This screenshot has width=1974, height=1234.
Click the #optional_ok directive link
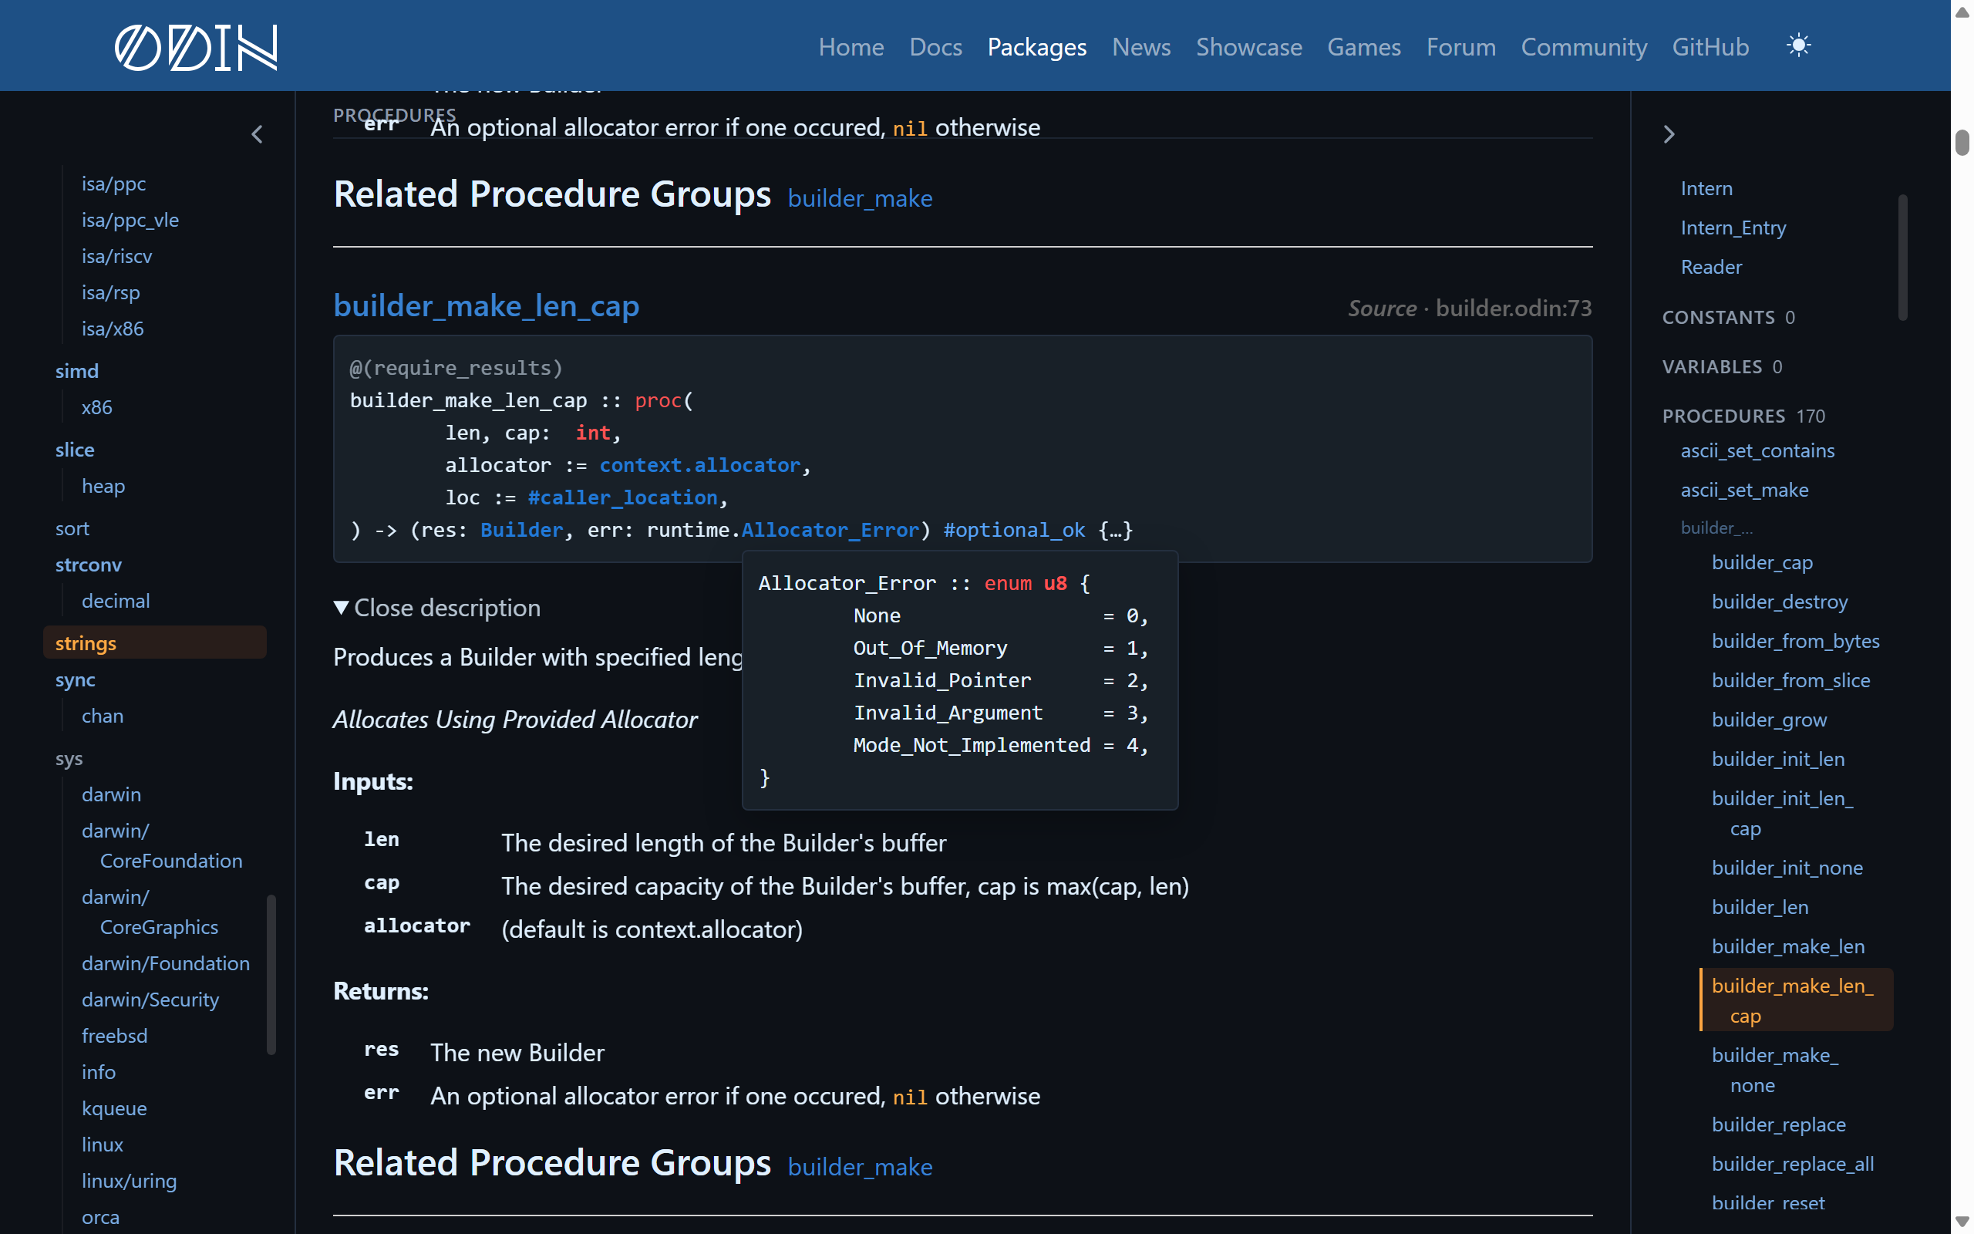point(1014,530)
